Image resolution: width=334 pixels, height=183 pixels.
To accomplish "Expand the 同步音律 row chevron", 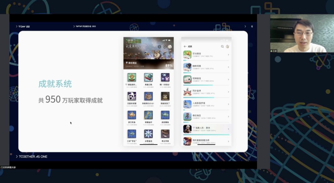I will pyautogui.click(x=228, y=92).
